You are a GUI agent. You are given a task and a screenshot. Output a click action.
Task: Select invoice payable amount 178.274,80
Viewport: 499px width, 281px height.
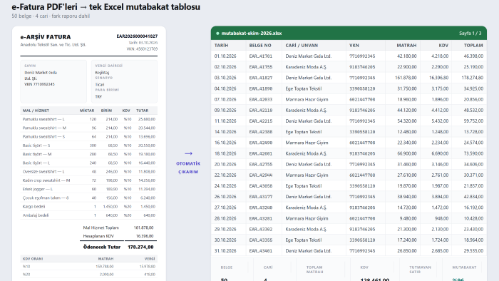(140, 247)
